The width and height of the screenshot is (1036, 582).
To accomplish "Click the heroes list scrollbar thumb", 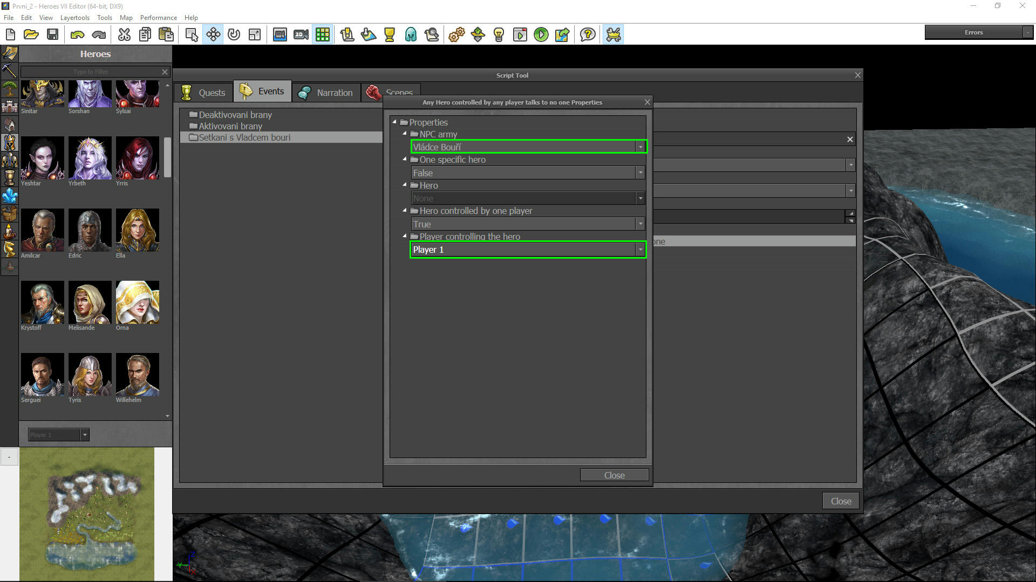I will 167,157.
